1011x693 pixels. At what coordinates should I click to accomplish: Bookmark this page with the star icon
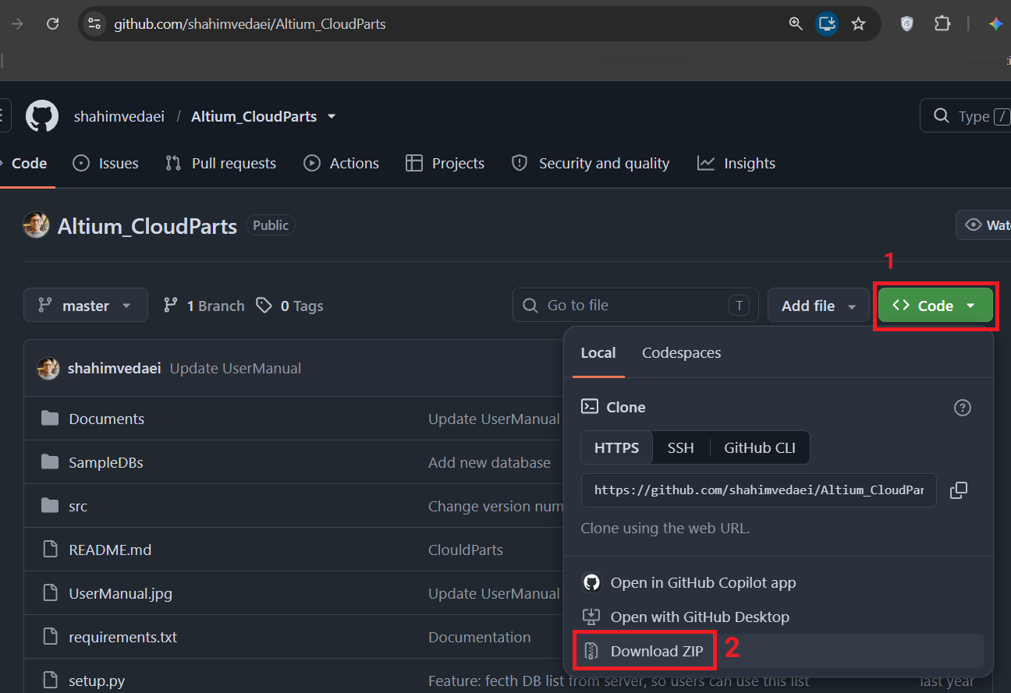(859, 24)
